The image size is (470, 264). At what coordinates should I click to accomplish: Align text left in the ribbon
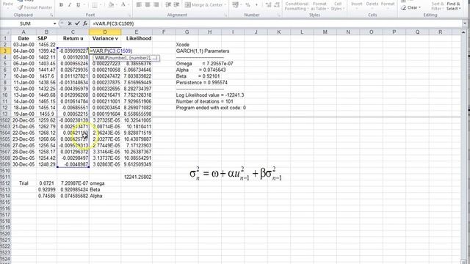coord(139,5)
